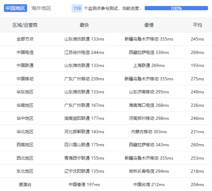The height and width of the screenshot is (191, 212).
Task: Select the 中国联通 row label
Action: pyautogui.click(x=25, y=66)
